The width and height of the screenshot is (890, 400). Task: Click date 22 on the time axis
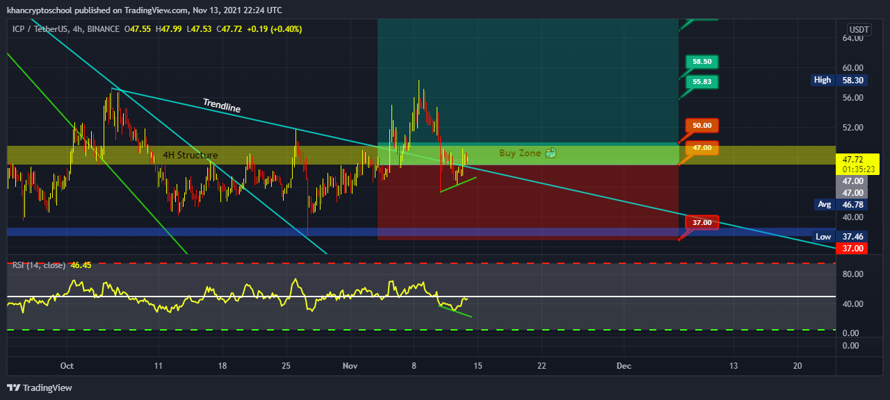click(x=542, y=365)
